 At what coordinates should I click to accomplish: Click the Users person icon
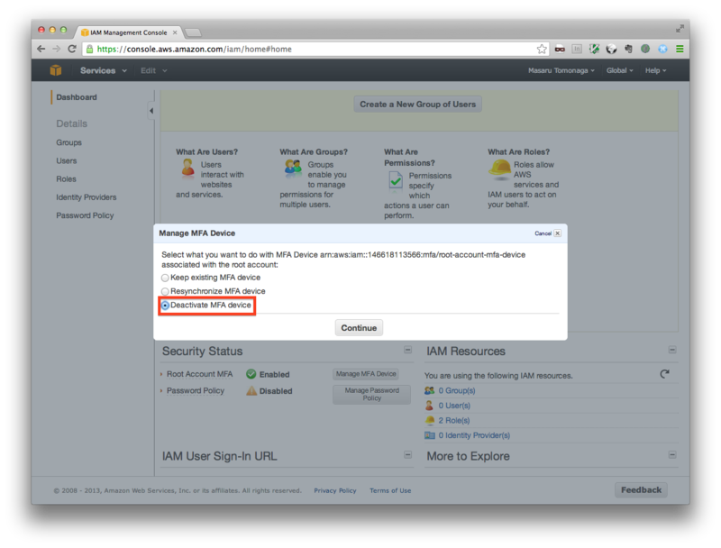187,168
